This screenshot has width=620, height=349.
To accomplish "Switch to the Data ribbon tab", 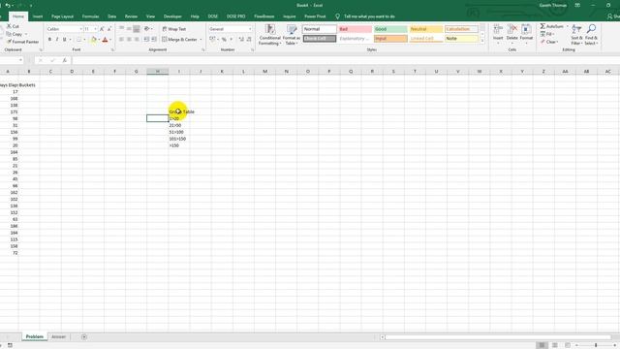I will 112,16.
